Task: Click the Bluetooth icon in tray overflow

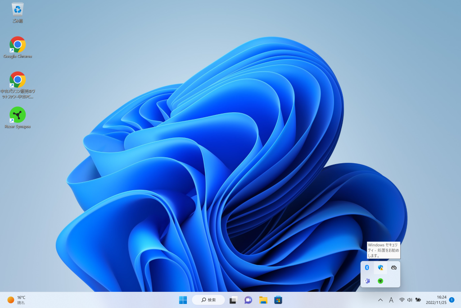Action: (x=367, y=267)
